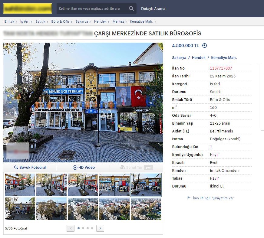Go to next thumbnail page arrow
264x238 pixels.
point(100,228)
